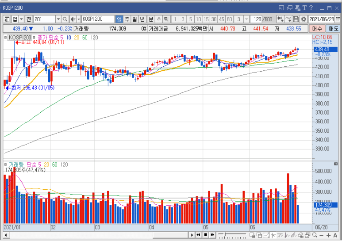This screenshot has width=342, height=241.
Task: Click the eraser delete-all icon at bottom
Action: (300, 235)
